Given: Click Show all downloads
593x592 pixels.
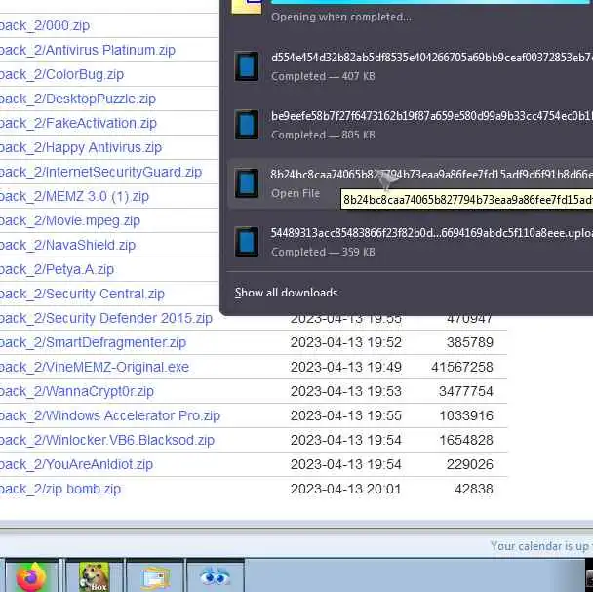Looking at the screenshot, I should click(286, 293).
